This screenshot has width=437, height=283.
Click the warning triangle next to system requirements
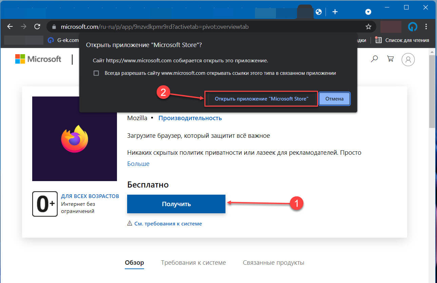130,223
